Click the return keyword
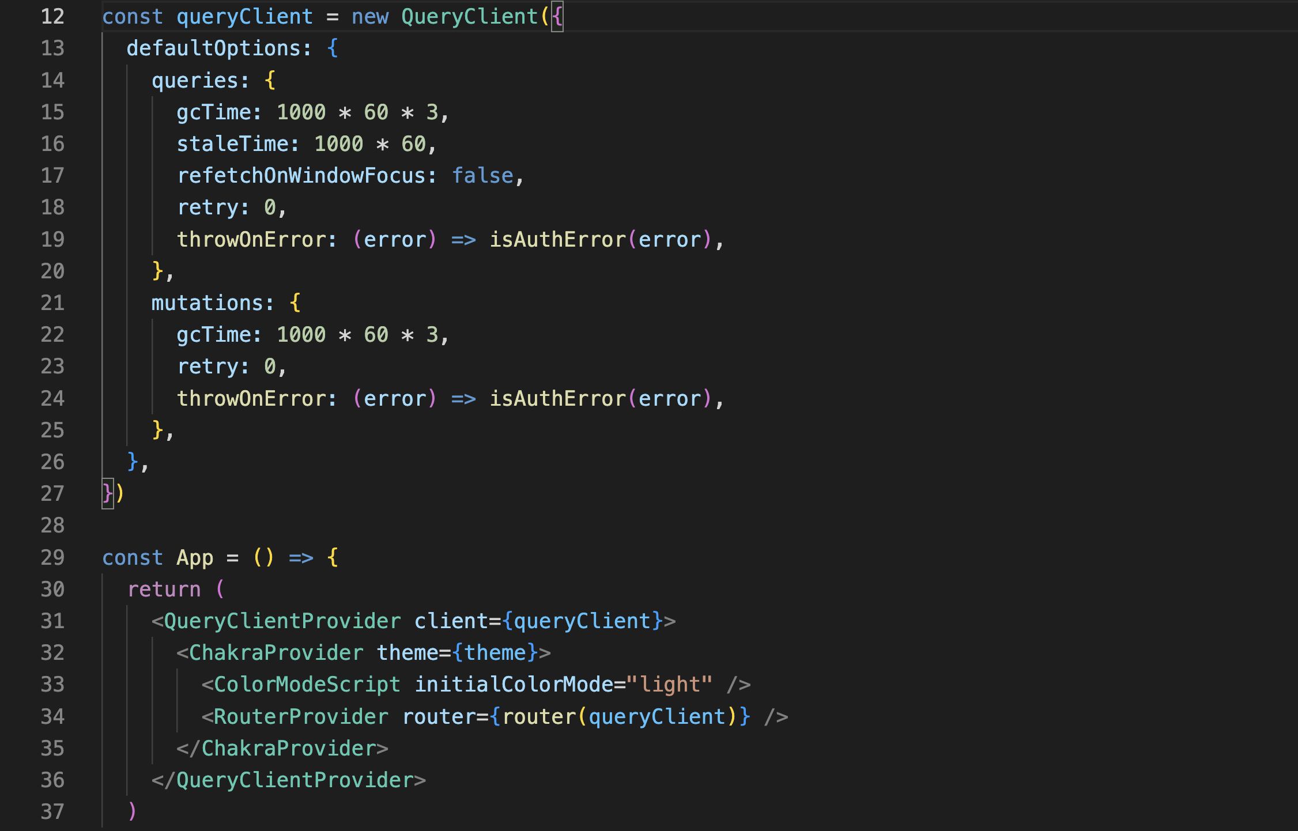 [164, 590]
